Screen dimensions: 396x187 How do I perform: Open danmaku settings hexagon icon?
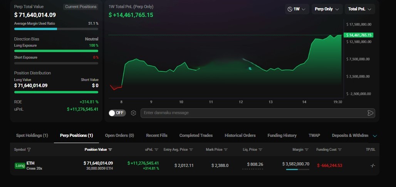click(x=133, y=113)
